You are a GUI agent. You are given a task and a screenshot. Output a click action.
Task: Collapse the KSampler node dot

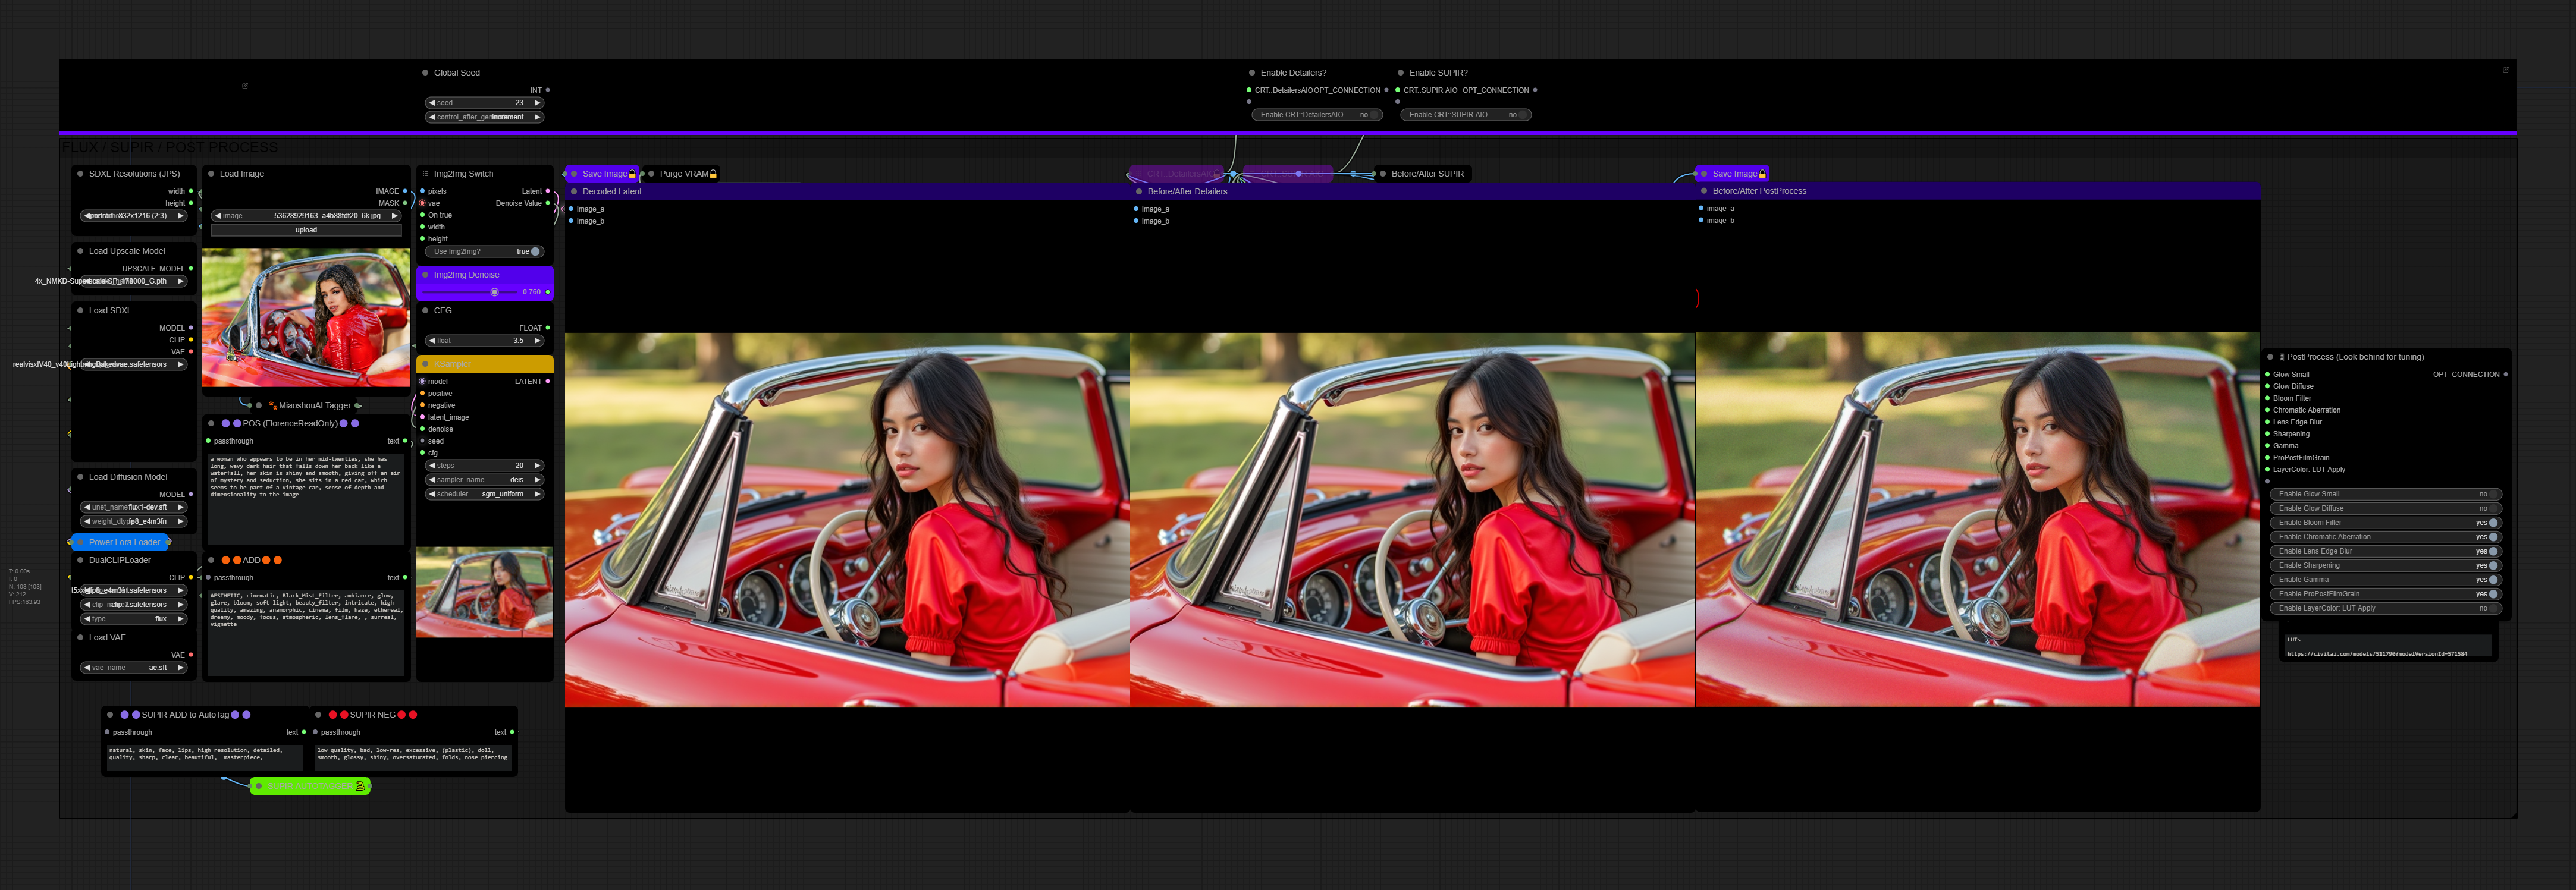[x=425, y=364]
